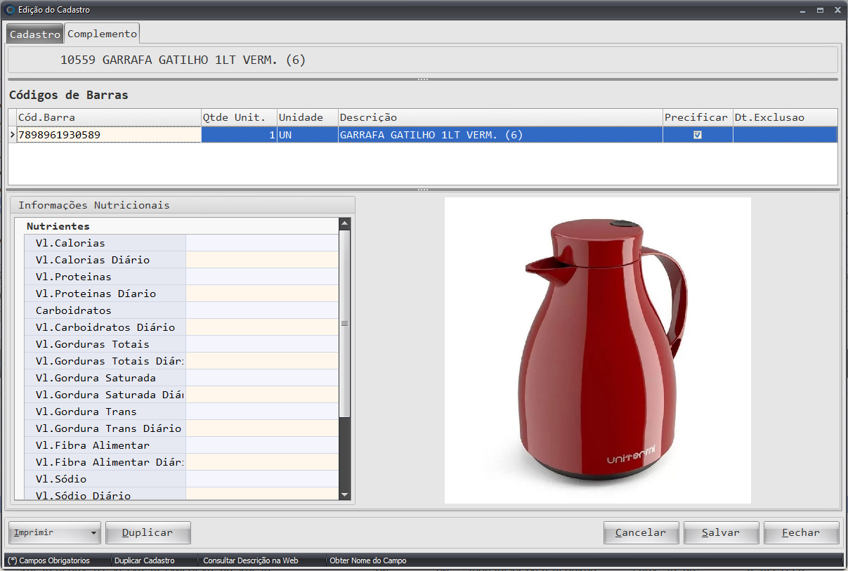Click the Duplicar button
The height and width of the screenshot is (571, 848).
coord(148,532)
